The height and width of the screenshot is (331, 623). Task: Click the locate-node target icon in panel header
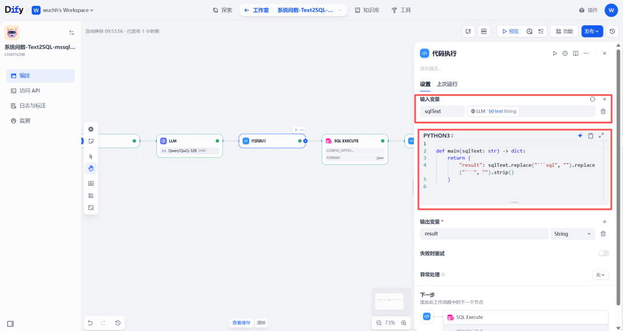(x=565, y=53)
